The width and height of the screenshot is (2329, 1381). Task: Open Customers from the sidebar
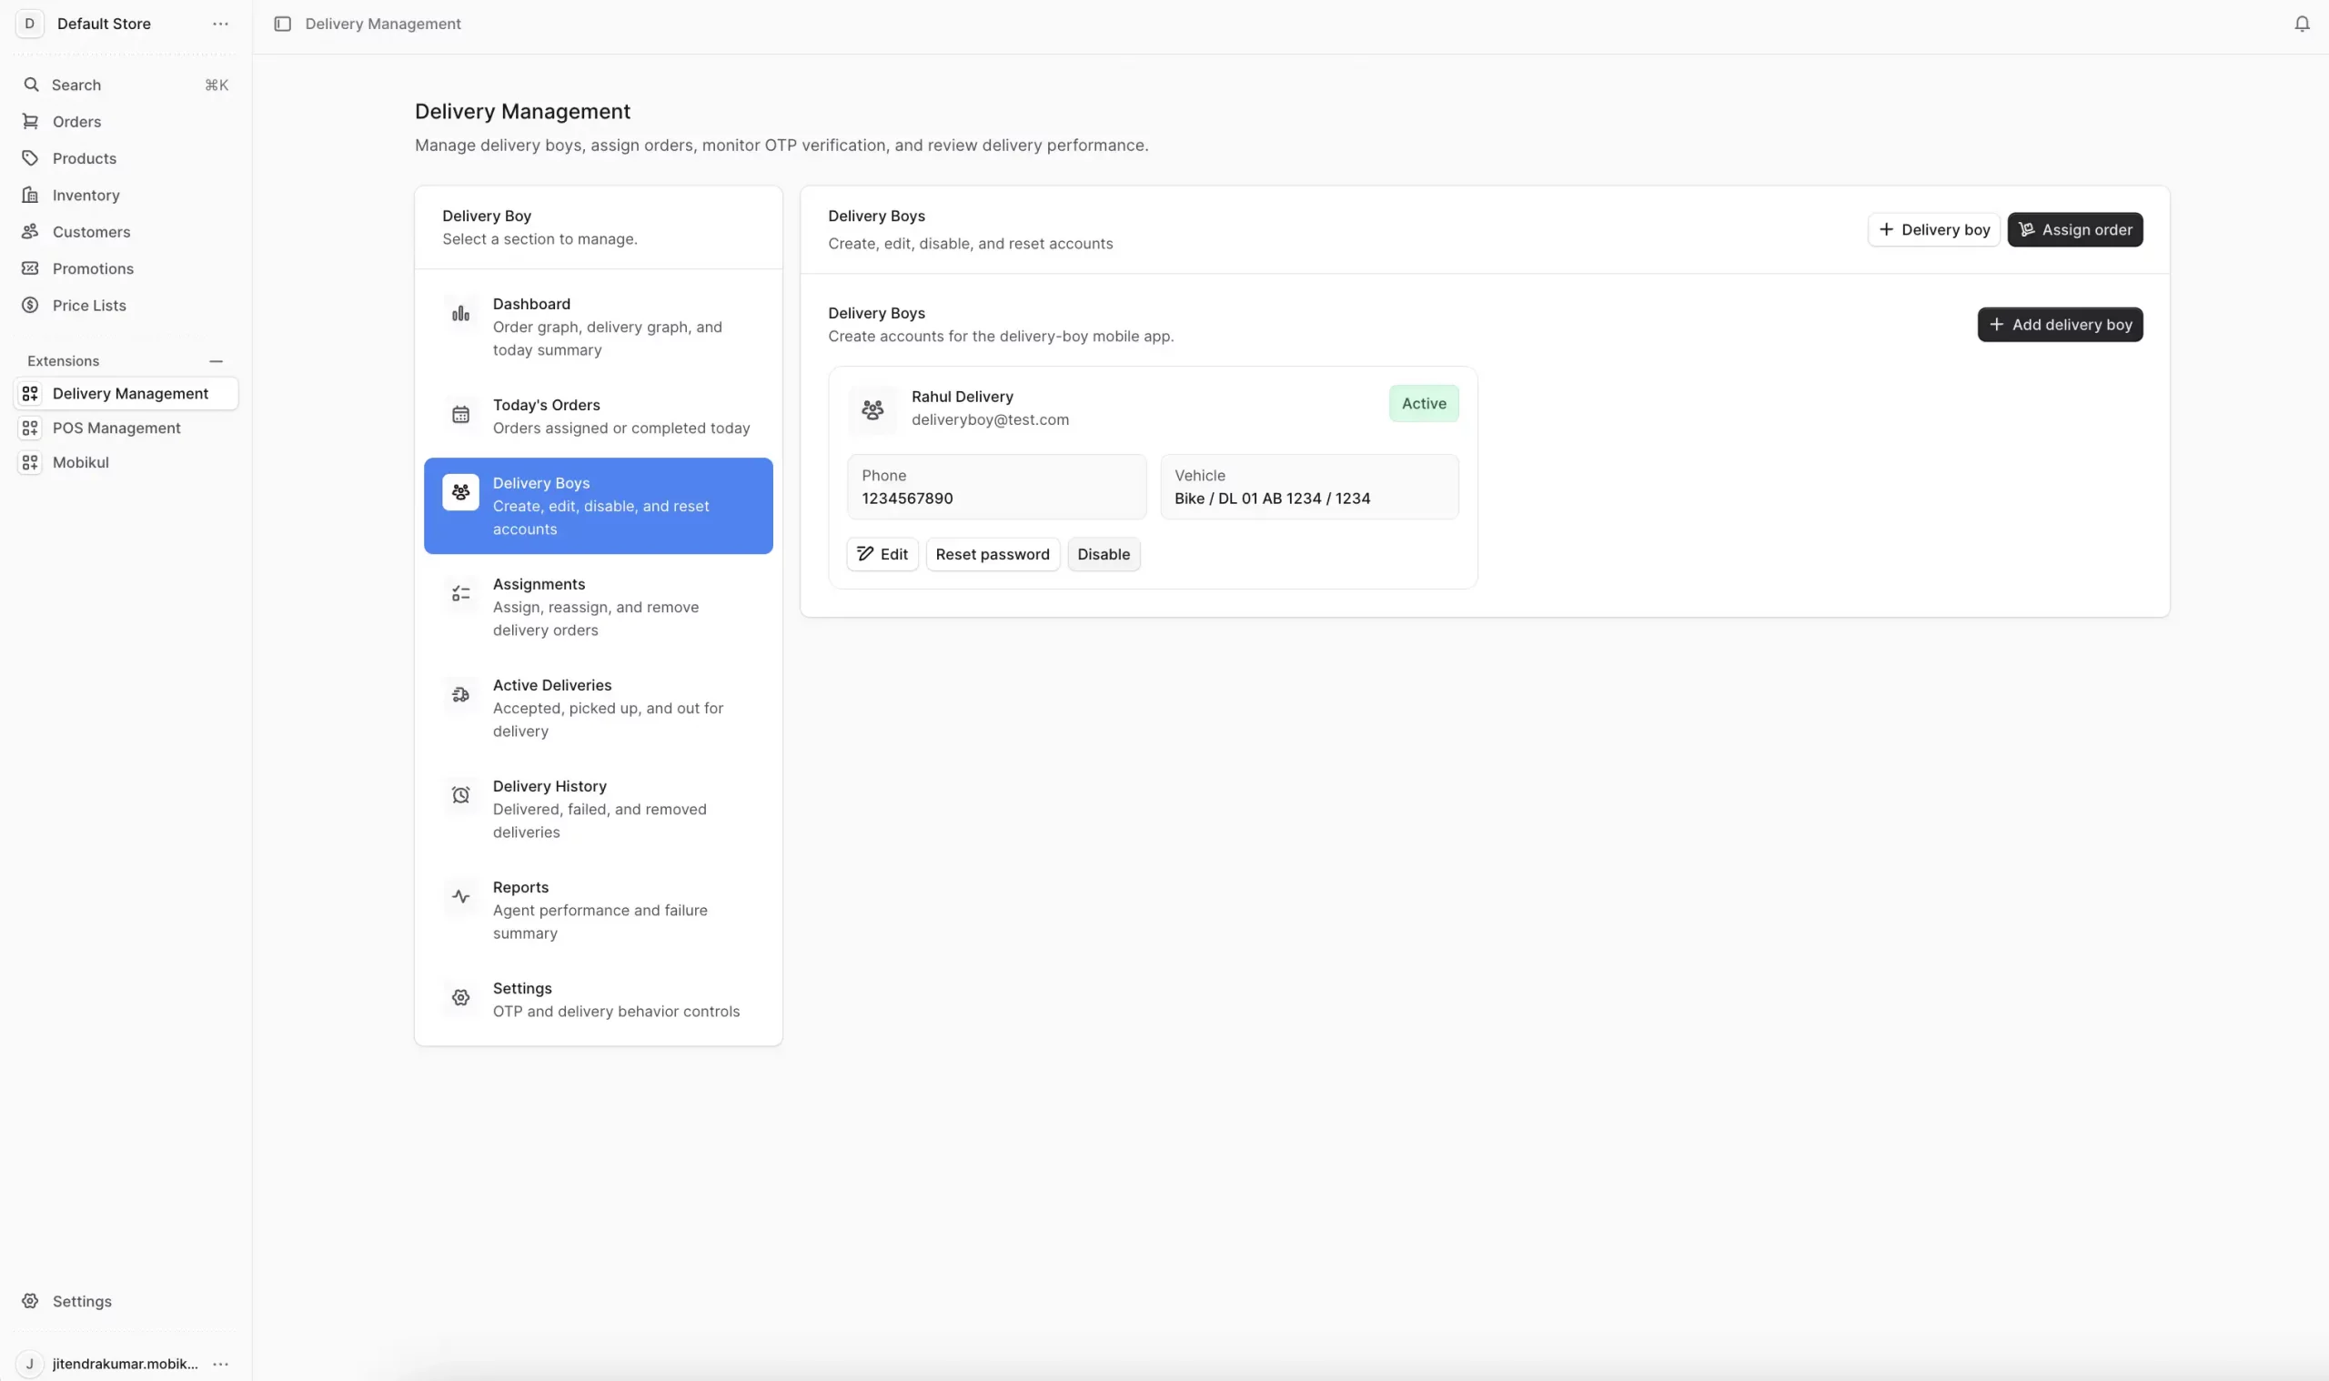[126, 232]
